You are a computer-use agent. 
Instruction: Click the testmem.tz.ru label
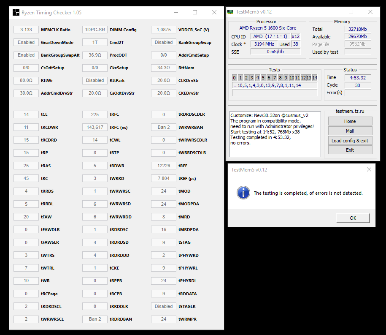coord(350,111)
